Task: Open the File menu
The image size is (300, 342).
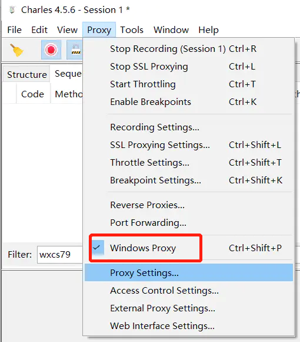Action: (14, 29)
